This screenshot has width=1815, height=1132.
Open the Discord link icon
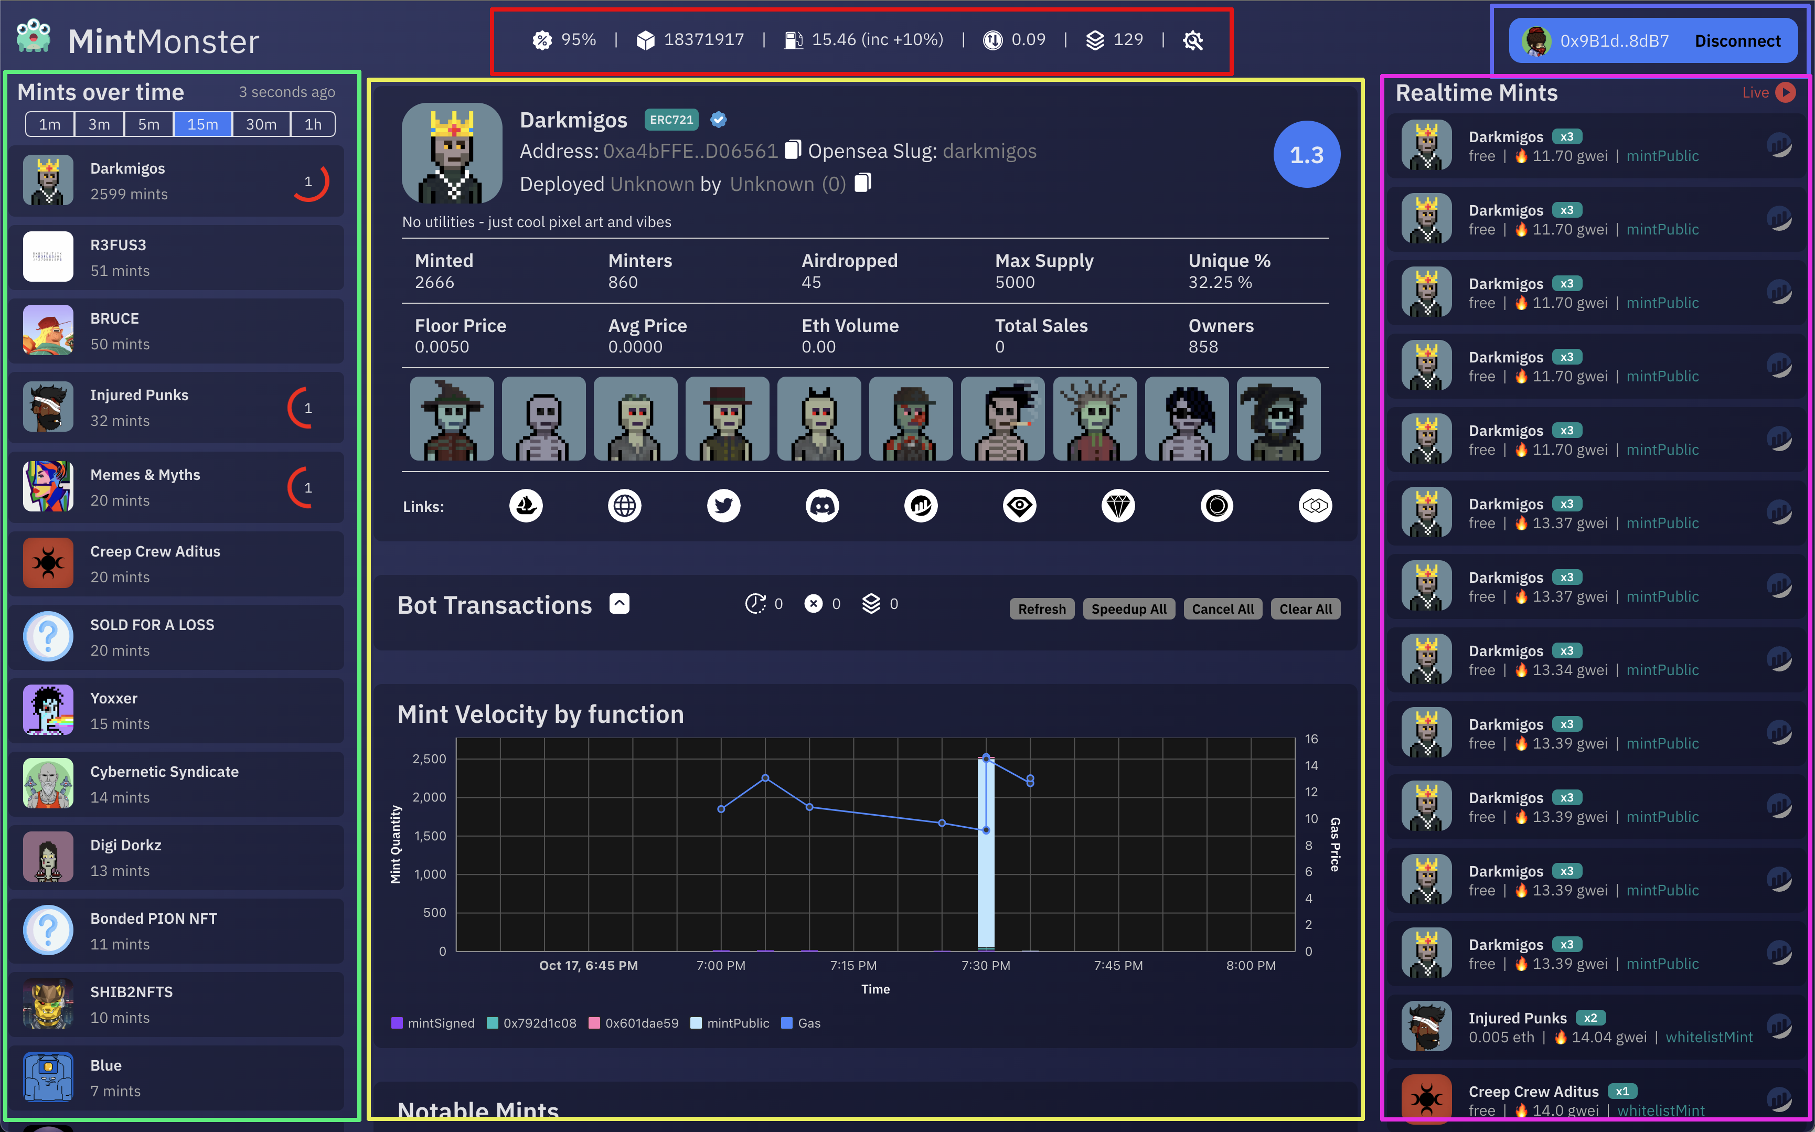822,506
